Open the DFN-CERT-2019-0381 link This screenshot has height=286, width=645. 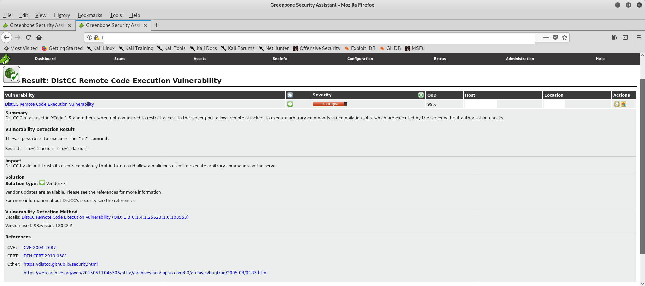(46, 256)
